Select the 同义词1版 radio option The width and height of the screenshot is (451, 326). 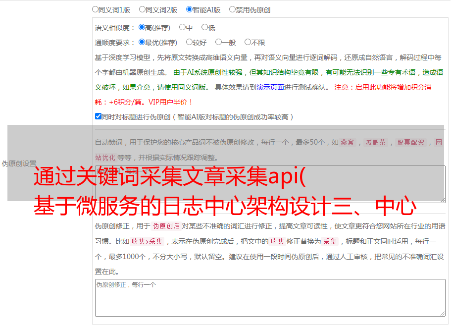tap(95, 9)
